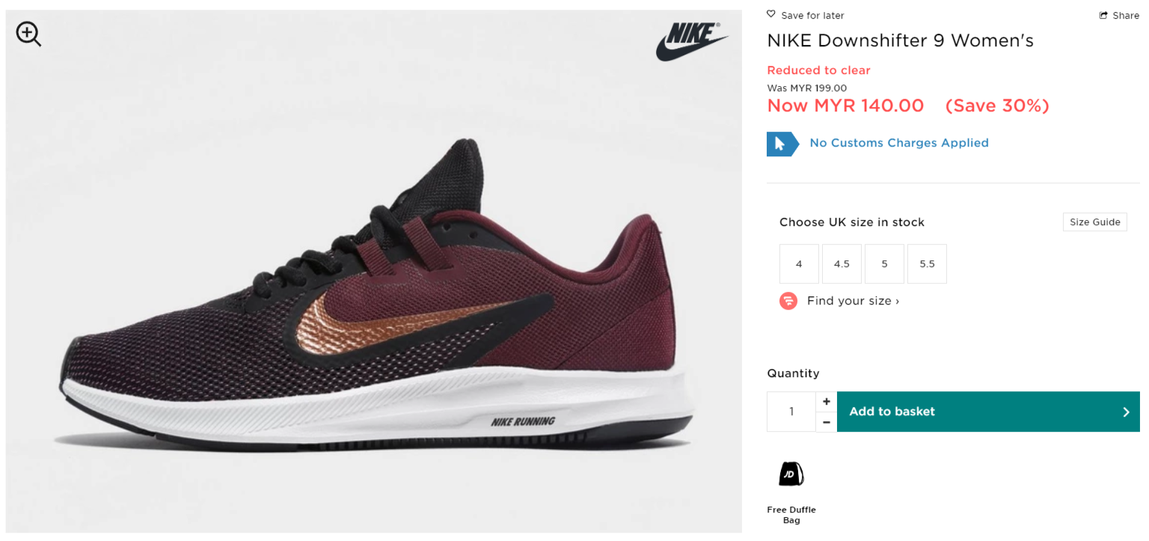Click the blue No Customs Charges cursor icon

[782, 144]
